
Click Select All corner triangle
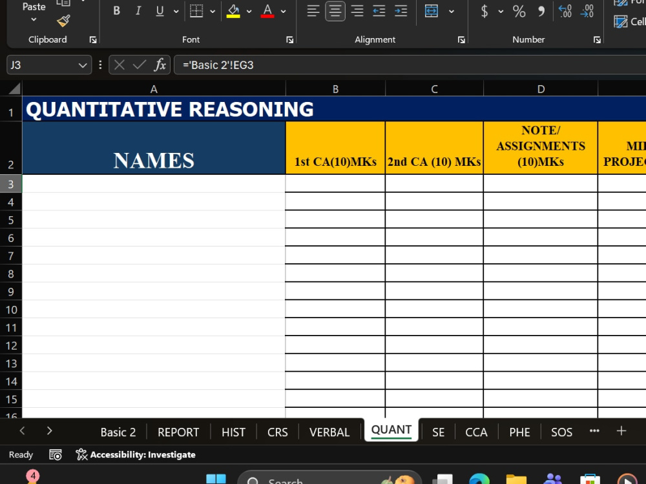pos(14,88)
